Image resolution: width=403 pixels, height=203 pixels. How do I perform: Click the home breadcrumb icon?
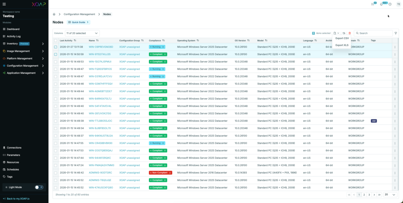click(54, 14)
